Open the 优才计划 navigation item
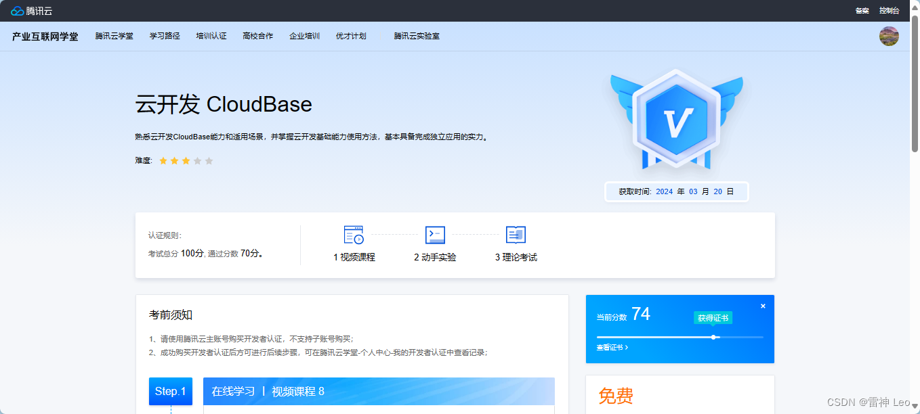Screen dimensions: 920x414 point(350,36)
